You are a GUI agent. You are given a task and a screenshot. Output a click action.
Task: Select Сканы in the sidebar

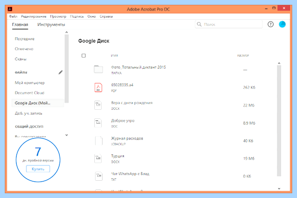tap(21, 59)
